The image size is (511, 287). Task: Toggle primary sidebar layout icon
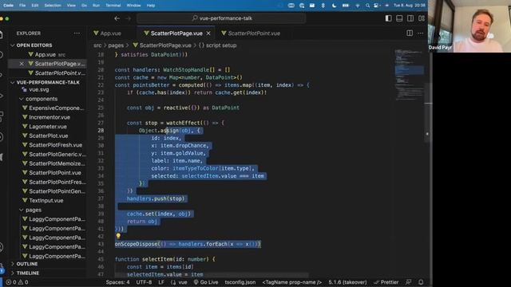pyautogui.click(x=389, y=18)
